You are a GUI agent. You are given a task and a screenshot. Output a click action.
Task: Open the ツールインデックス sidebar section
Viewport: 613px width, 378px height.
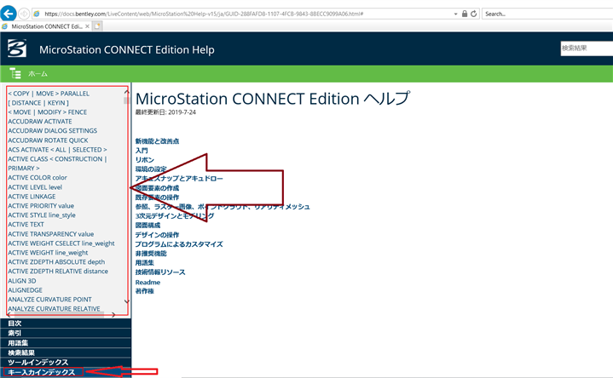(x=66, y=363)
